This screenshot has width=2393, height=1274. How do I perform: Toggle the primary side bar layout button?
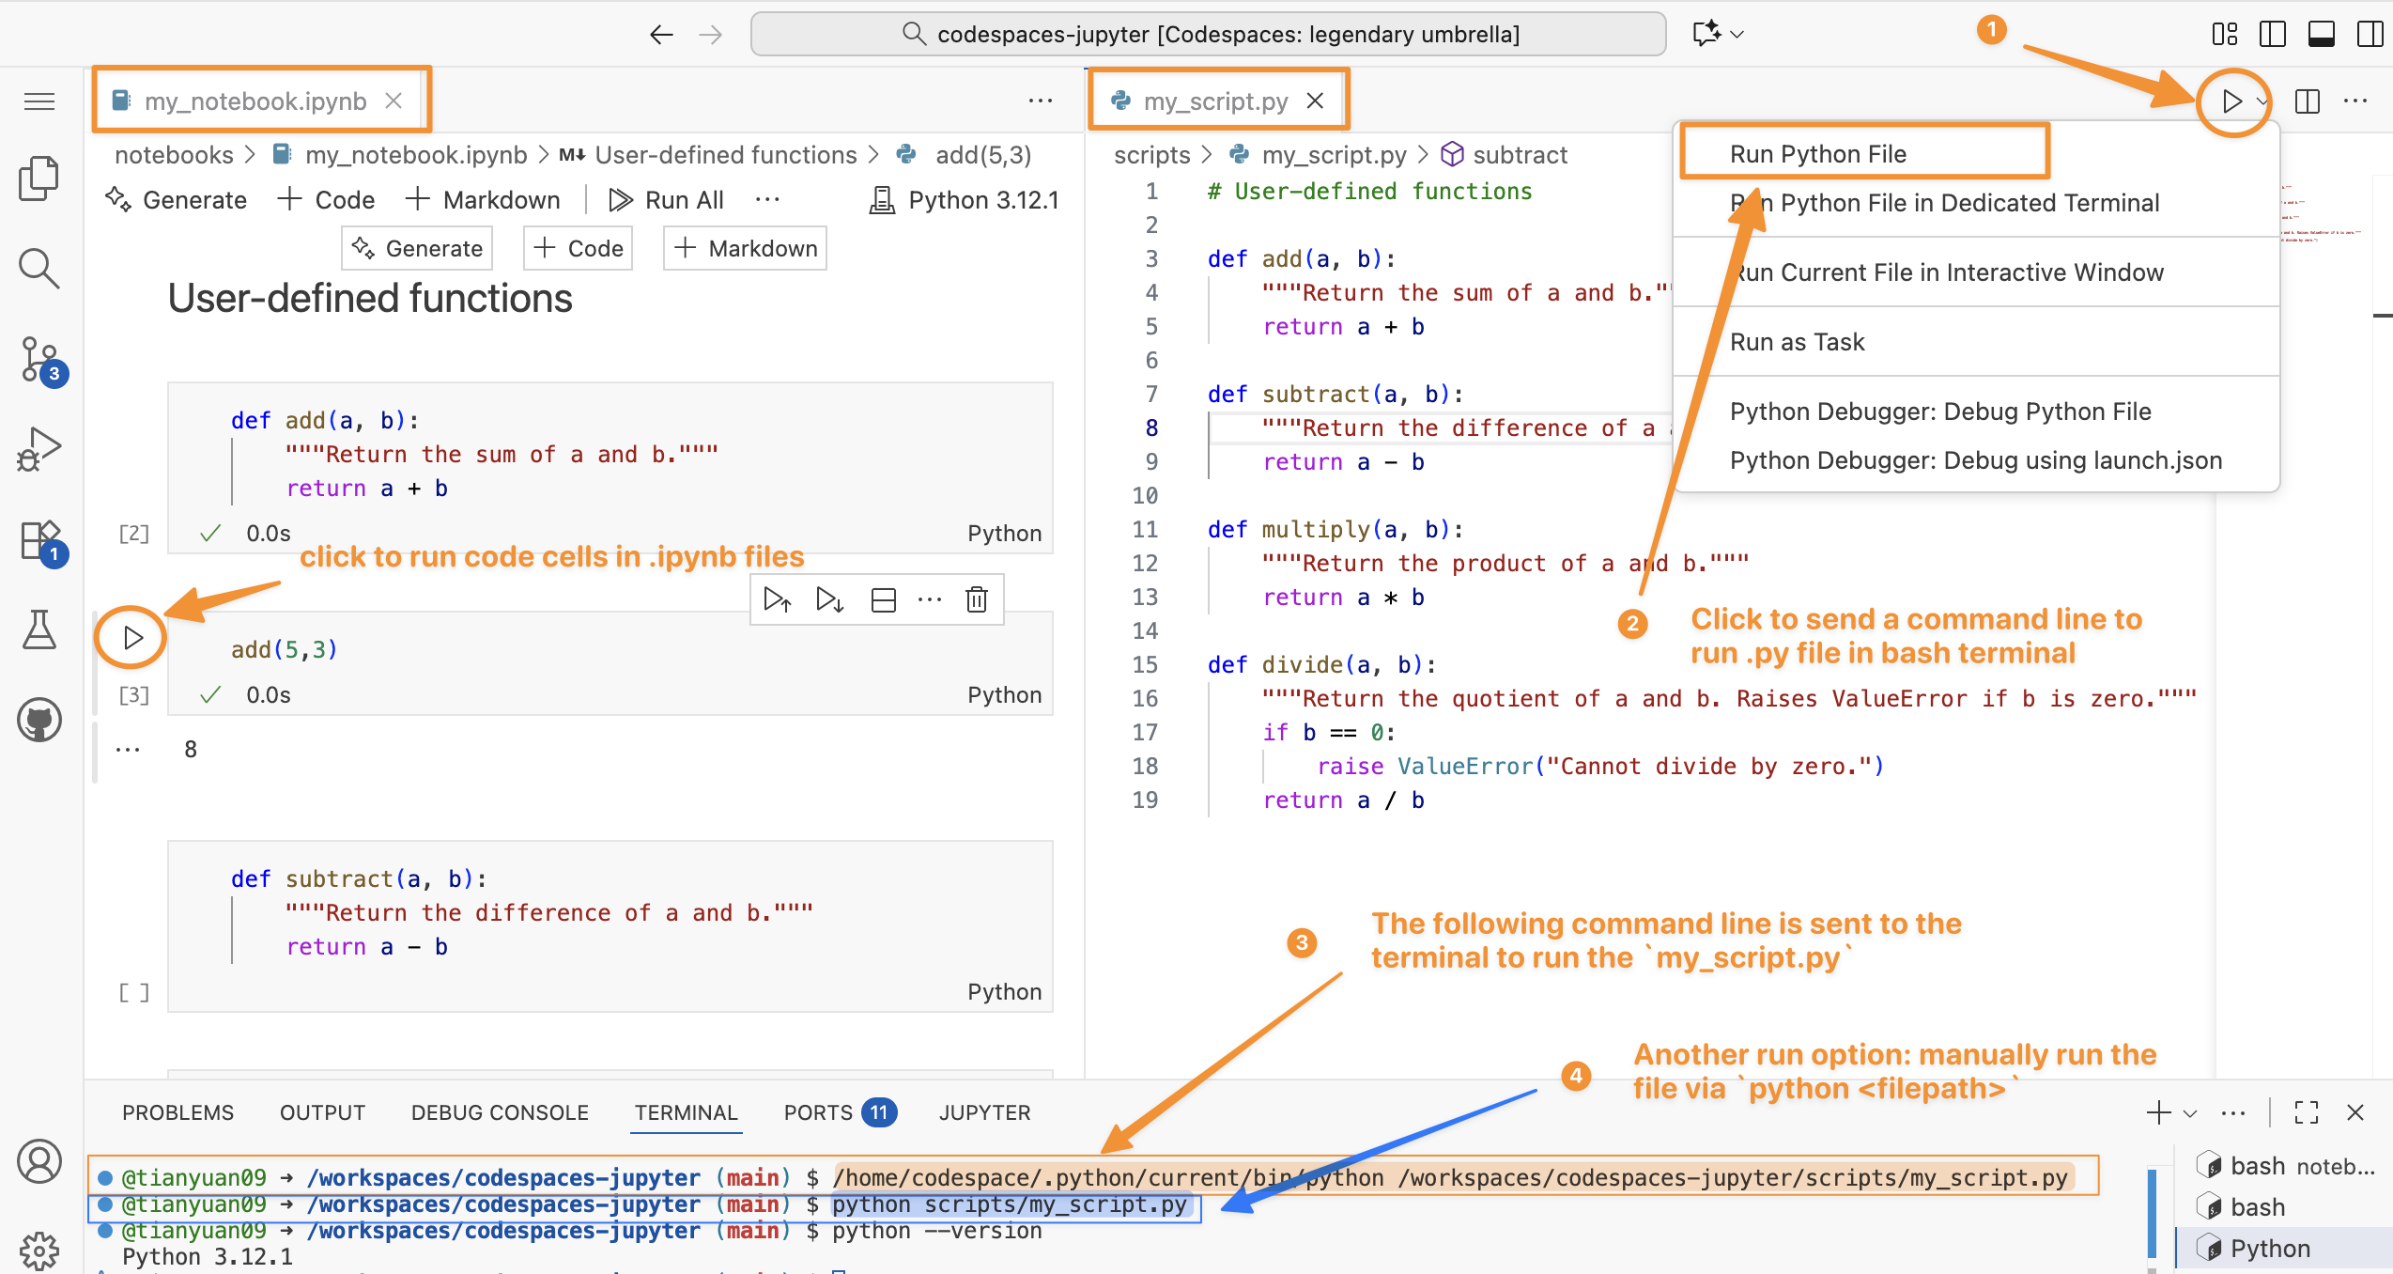click(x=2272, y=35)
